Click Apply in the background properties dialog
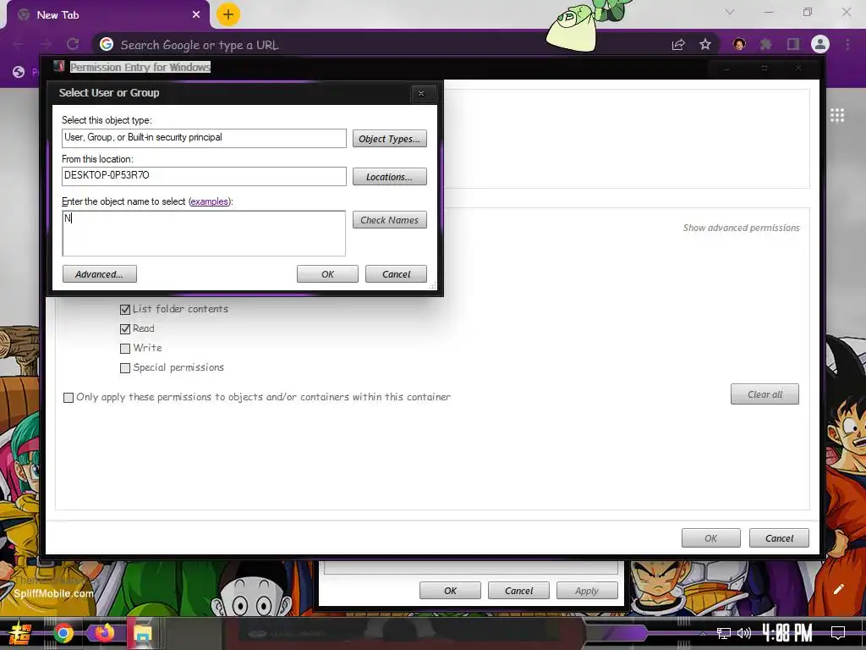This screenshot has height=650, width=866. [x=587, y=590]
